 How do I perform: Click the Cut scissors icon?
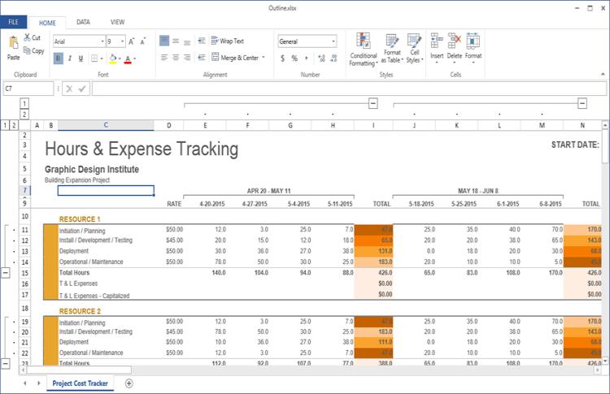(x=27, y=37)
